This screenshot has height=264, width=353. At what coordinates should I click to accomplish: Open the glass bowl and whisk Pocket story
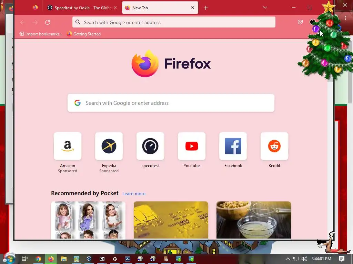(253, 220)
